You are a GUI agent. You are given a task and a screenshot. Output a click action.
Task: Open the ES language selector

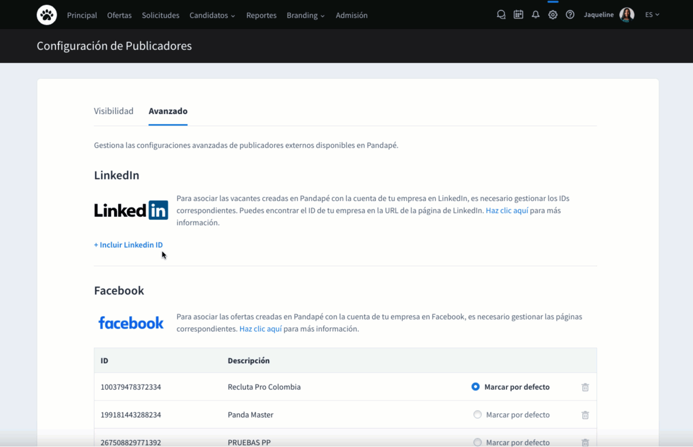coord(652,15)
